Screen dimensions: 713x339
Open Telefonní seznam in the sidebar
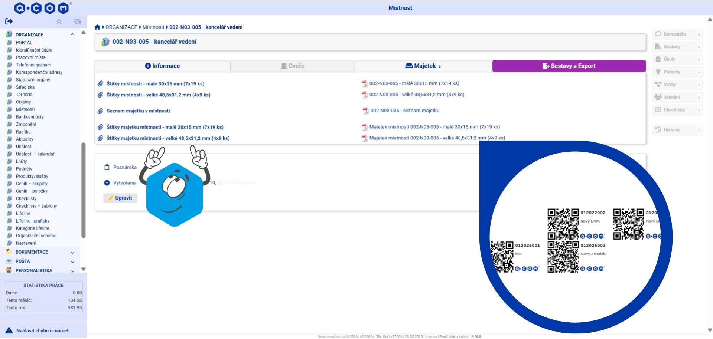33,65
